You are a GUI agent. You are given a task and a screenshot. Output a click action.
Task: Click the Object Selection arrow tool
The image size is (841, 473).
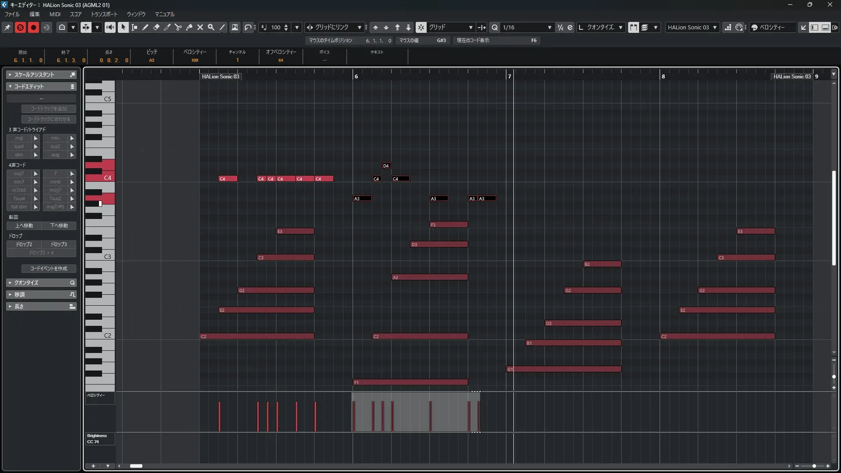point(123,27)
